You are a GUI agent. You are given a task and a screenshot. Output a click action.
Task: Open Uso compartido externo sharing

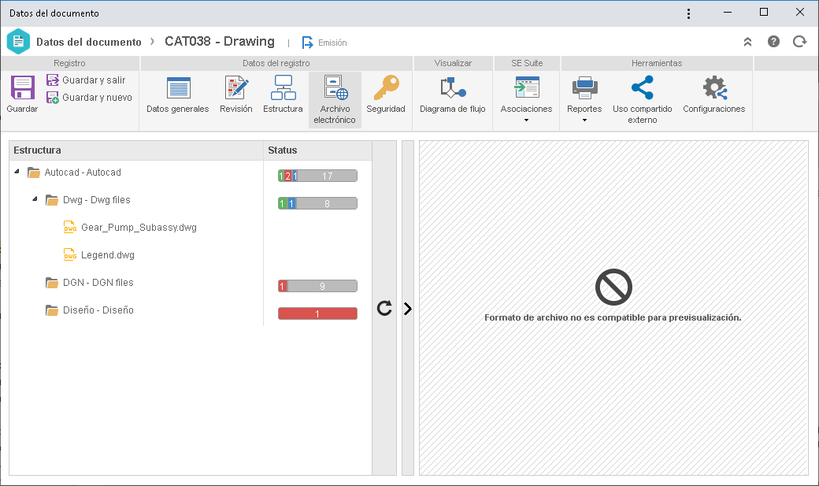click(643, 99)
